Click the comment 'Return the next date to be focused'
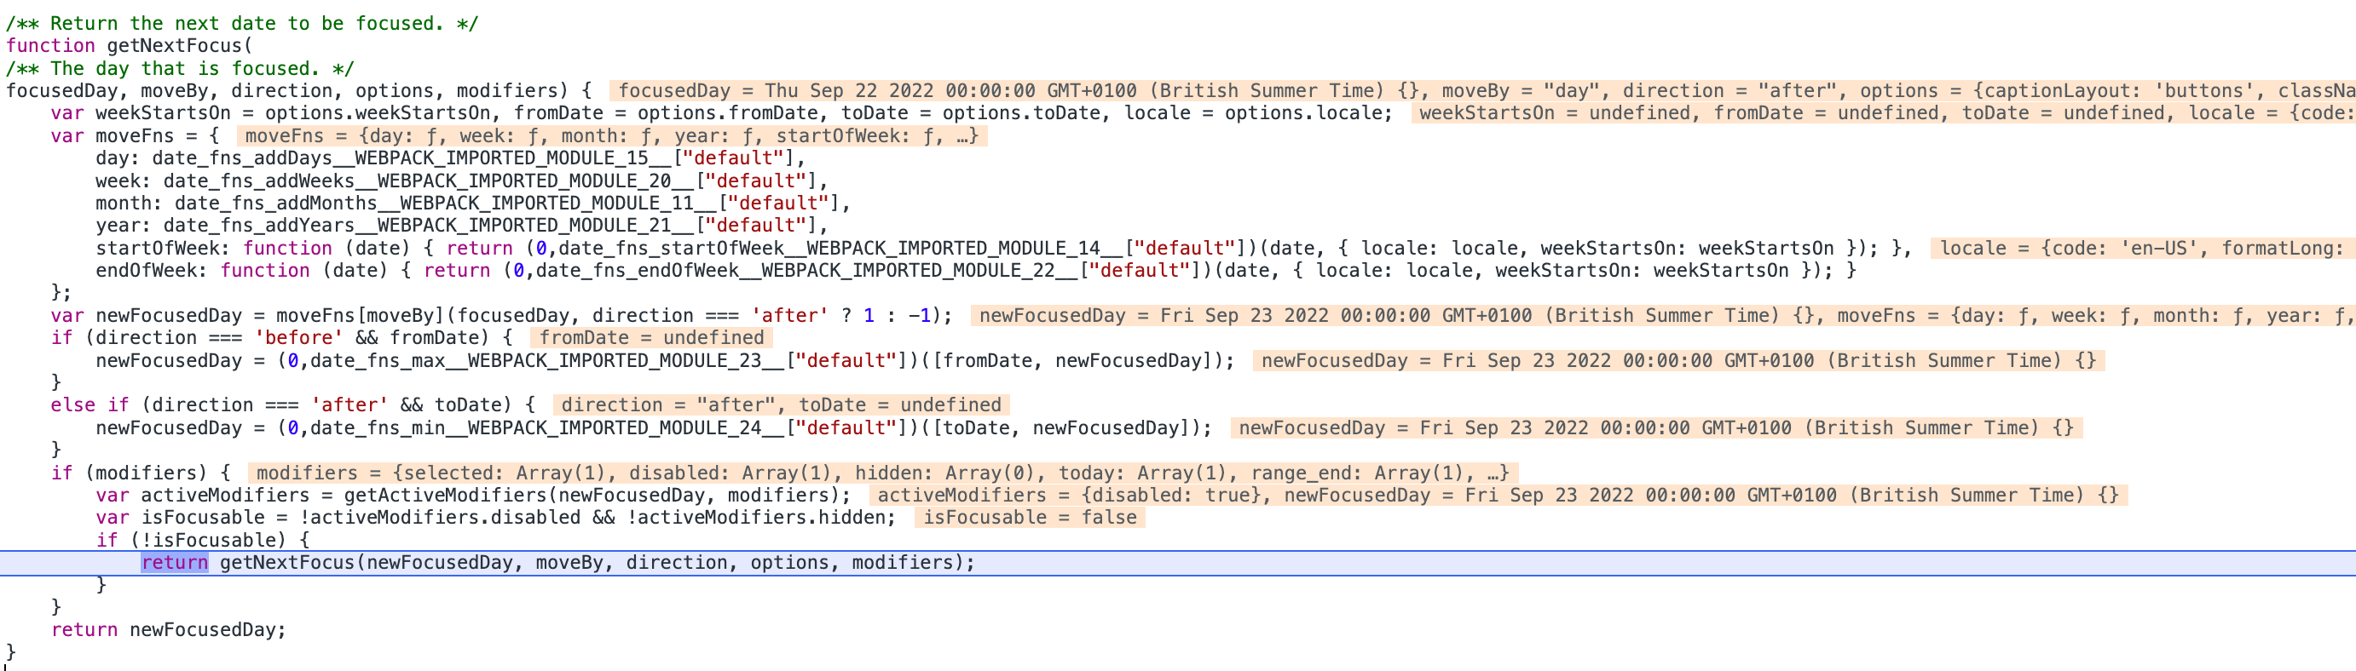This screenshot has width=2356, height=671. coord(241,23)
